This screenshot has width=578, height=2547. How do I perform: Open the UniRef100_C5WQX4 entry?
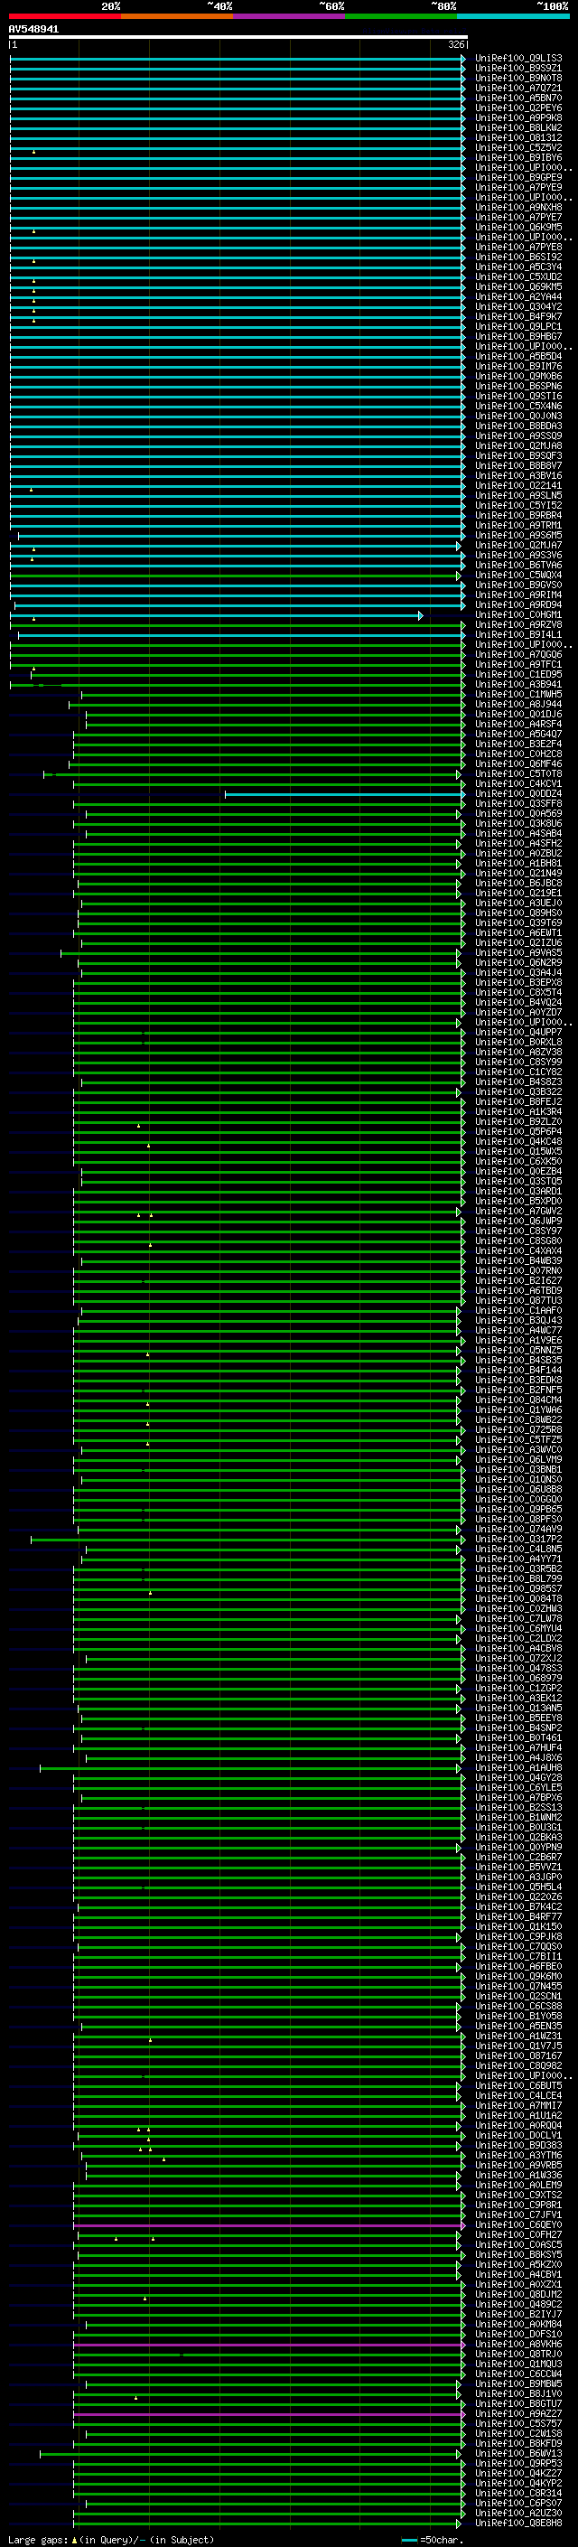tap(518, 576)
